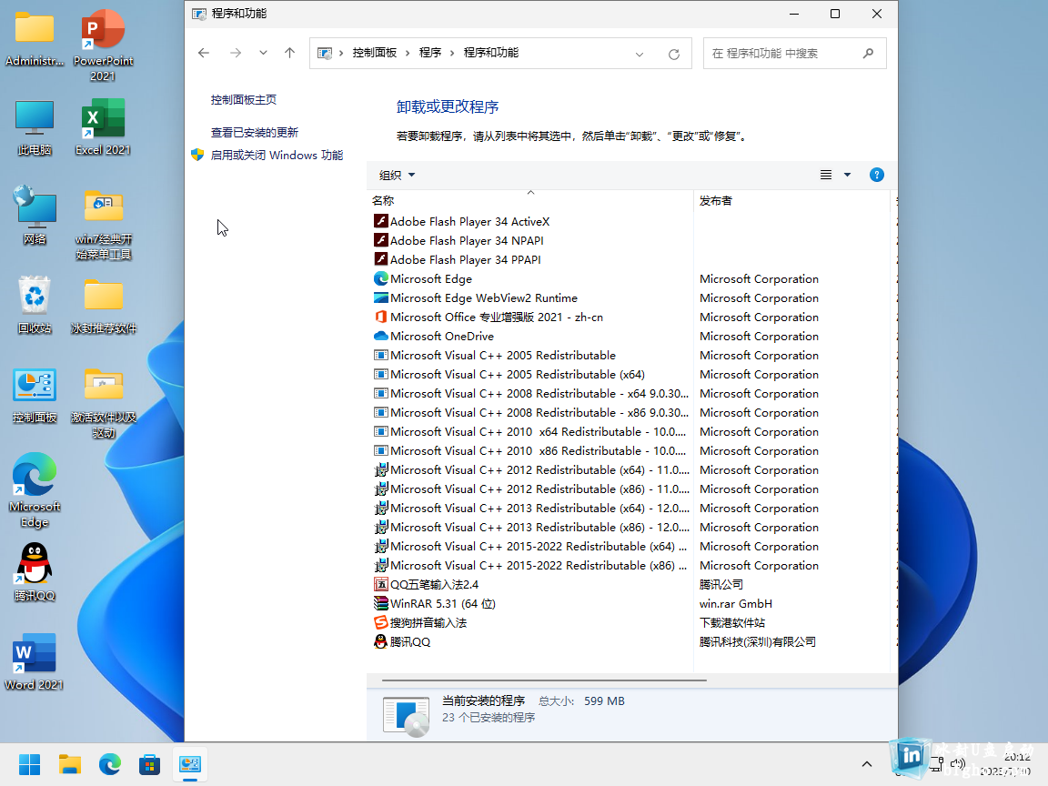The image size is (1048, 786).
Task: Select 此电脑 desktop icon
Action: [x=34, y=127]
